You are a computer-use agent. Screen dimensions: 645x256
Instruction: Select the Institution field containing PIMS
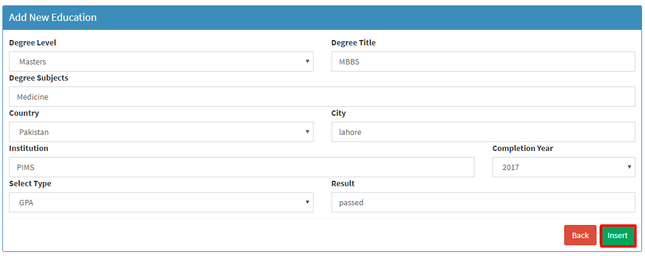(x=242, y=167)
